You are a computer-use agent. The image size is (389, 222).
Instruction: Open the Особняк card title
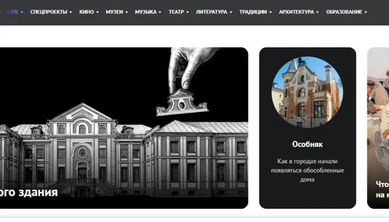[x=307, y=143]
